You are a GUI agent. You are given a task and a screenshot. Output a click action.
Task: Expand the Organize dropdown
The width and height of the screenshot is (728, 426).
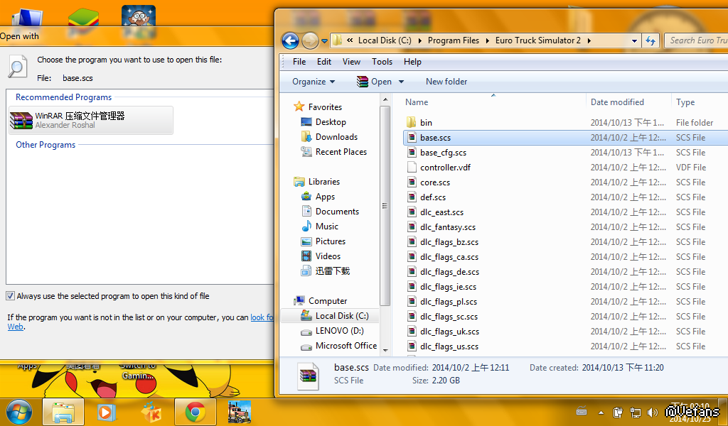coord(313,82)
